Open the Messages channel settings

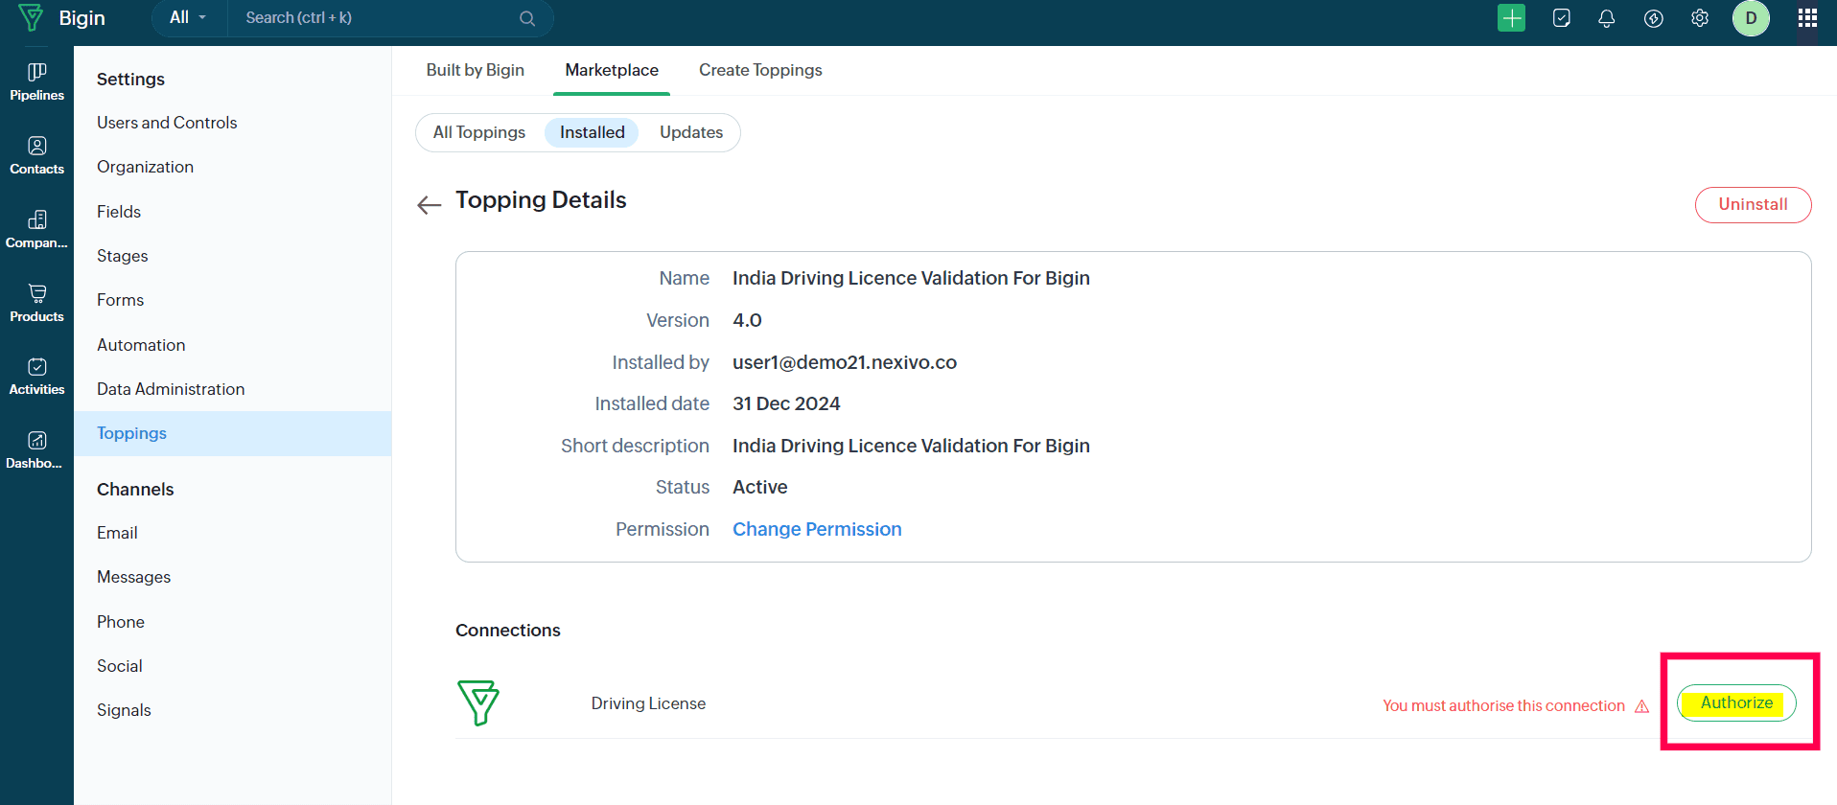[133, 577]
